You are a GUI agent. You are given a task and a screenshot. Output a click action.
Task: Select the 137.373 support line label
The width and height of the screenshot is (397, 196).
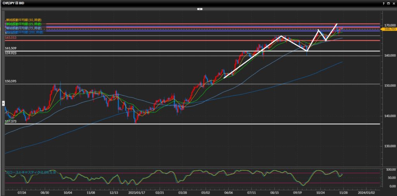pyautogui.click(x=11, y=121)
